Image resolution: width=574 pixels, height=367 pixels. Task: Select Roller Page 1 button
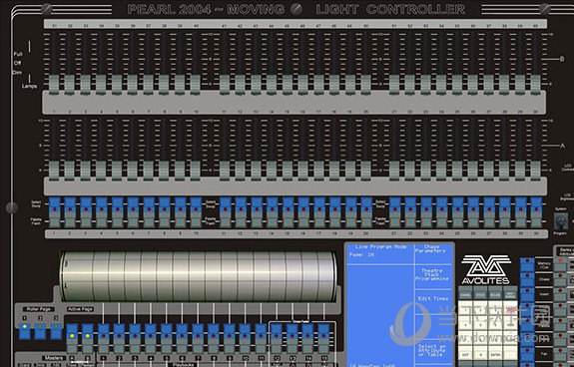point(25,330)
